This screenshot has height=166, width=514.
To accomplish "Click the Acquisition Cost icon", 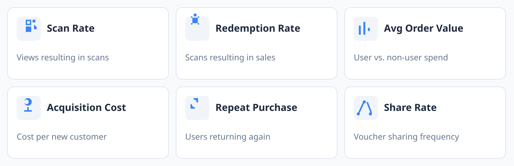I will coord(29,108).
